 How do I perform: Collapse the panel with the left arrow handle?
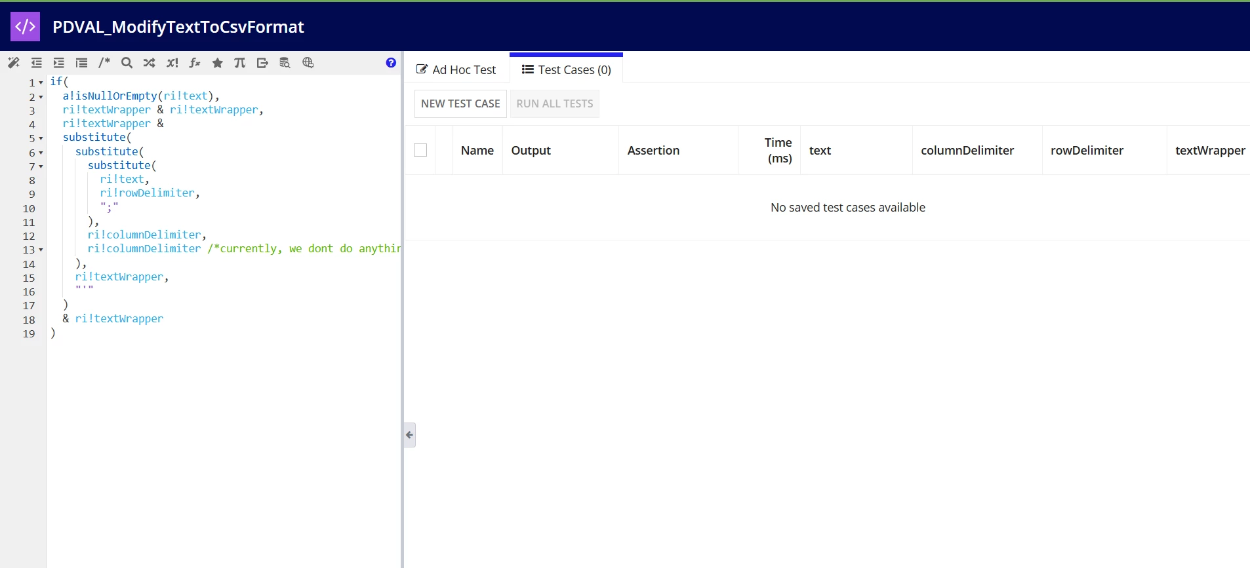pyautogui.click(x=410, y=435)
